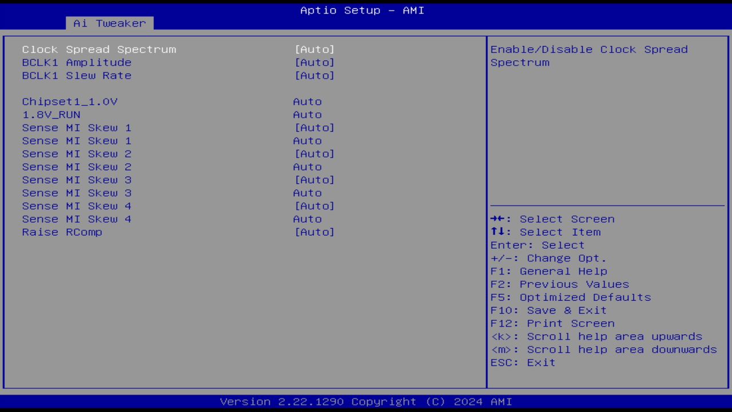Image resolution: width=732 pixels, height=412 pixels.
Task: Highlight the BCLK1 Slew Rate setting label
Action: (77, 76)
